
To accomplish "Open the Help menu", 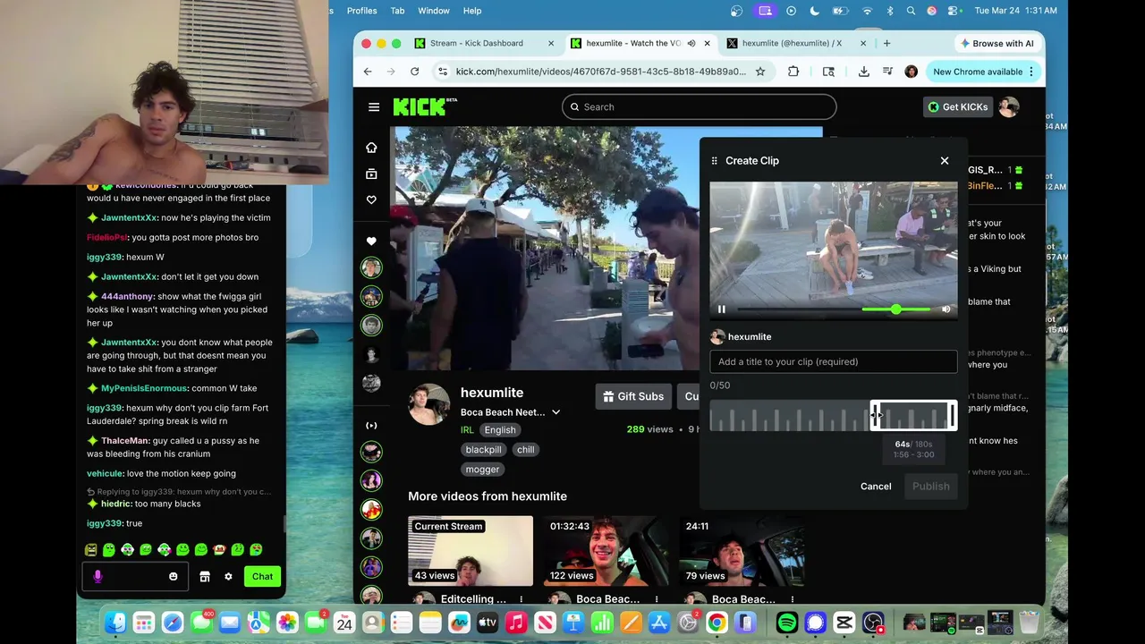I will 472,11.
